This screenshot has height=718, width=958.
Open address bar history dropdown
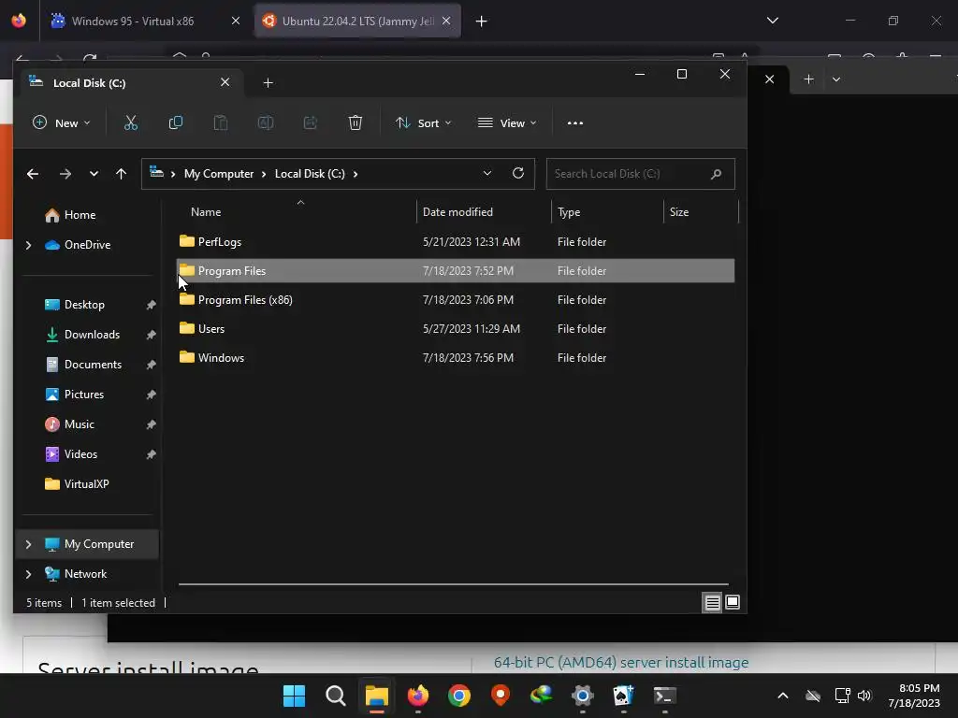coord(486,173)
